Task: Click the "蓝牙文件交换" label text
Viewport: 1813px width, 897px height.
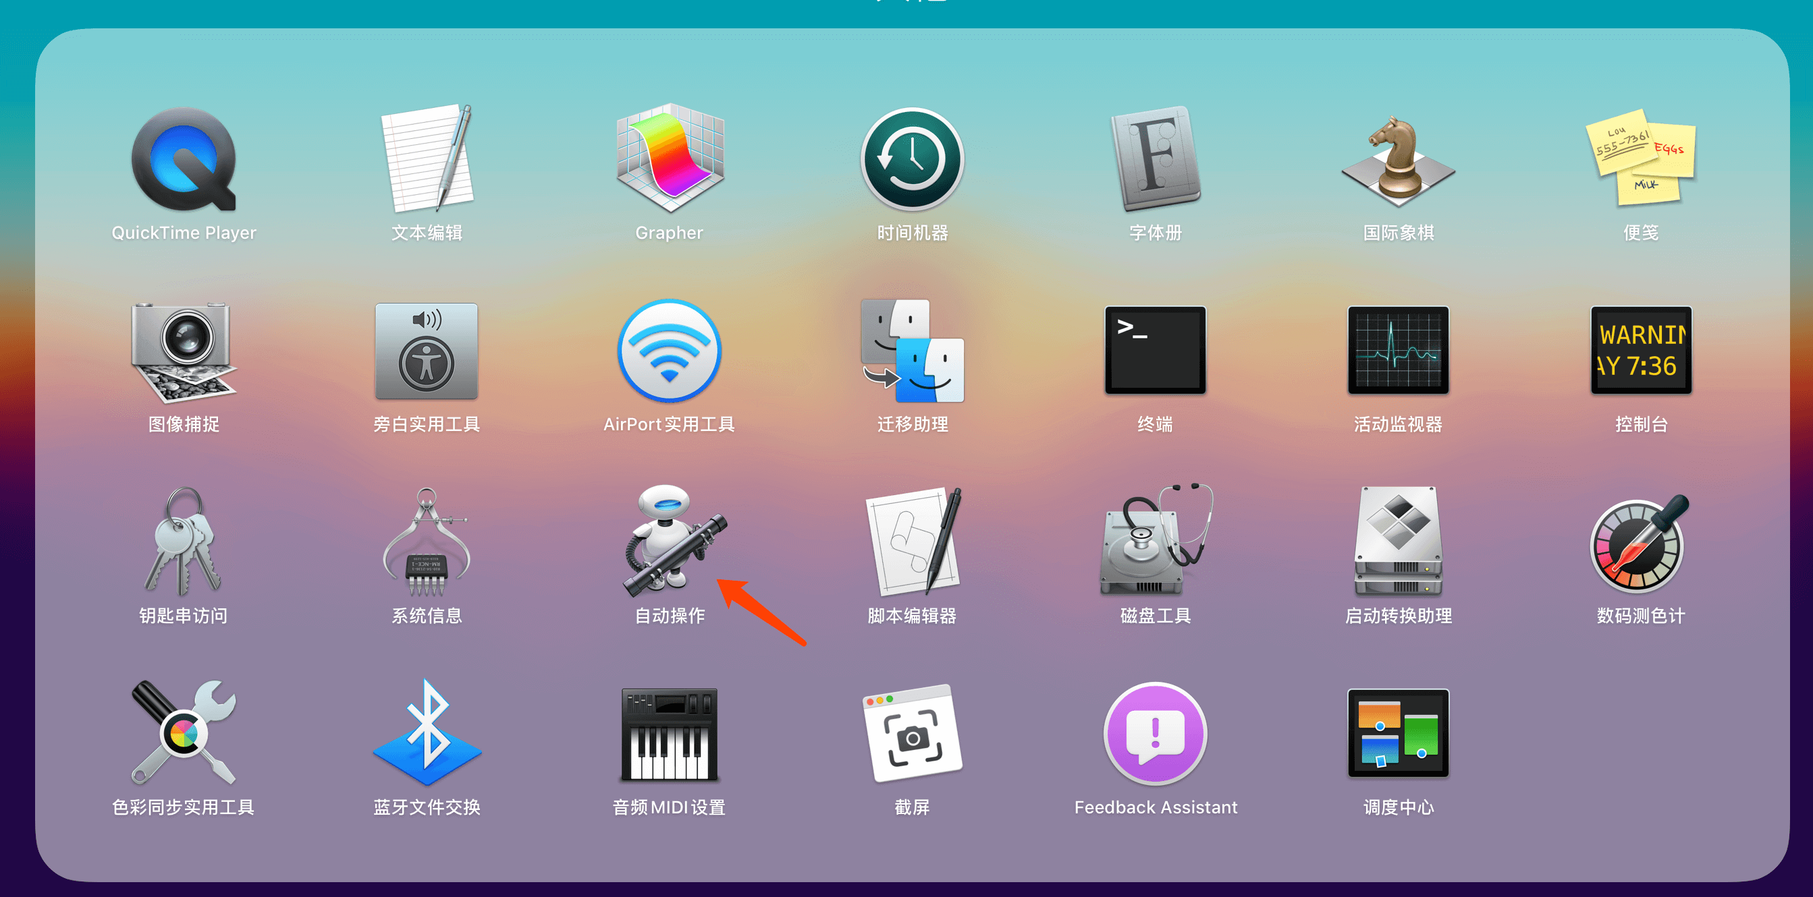Action: point(427,807)
